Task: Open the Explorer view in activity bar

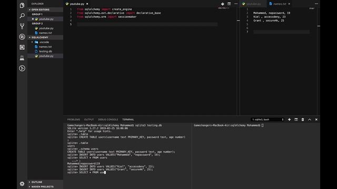Action: [22, 5]
